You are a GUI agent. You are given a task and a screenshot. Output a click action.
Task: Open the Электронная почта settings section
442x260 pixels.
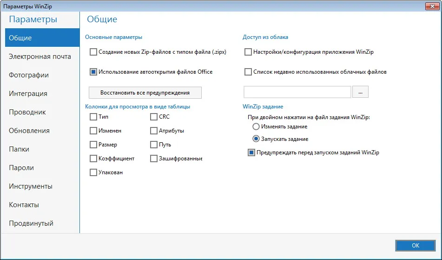click(x=40, y=57)
